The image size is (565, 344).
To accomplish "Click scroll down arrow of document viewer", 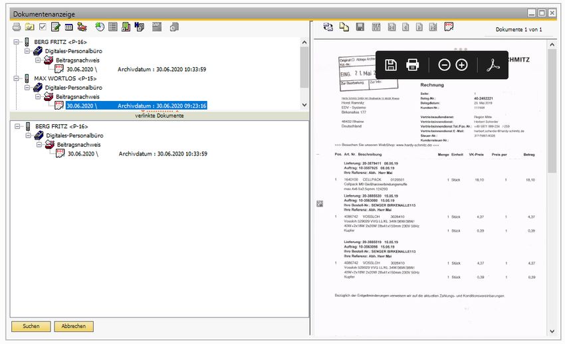I will [x=552, y=331].
